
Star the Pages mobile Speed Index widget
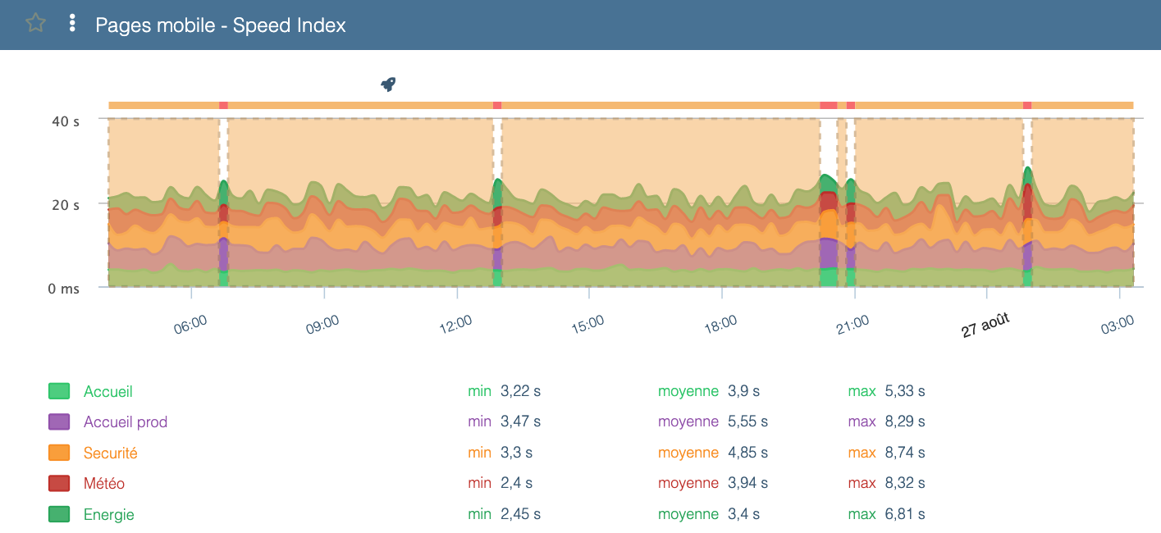click(x=35, y=23)
